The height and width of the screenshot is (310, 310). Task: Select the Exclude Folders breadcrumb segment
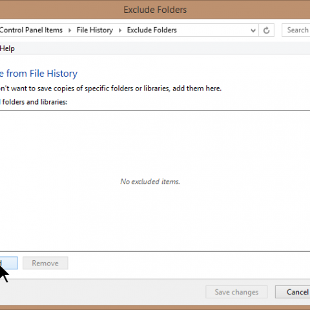(152, 30)
